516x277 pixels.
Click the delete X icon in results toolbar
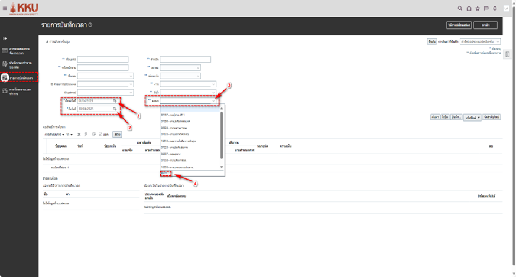coord(79,134)
